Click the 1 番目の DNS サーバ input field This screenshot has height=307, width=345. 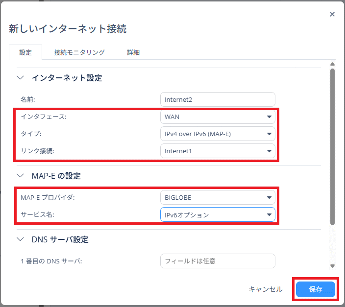217,261
